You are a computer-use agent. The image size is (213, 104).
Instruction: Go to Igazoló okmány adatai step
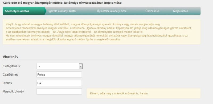(62, 11)
